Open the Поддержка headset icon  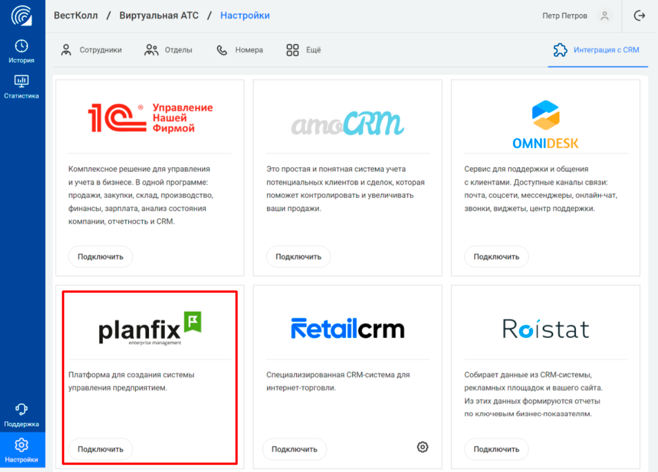[22, 409]
